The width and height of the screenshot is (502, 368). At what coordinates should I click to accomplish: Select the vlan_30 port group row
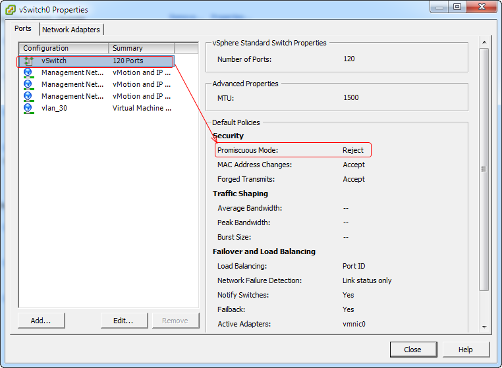[96, 108]
